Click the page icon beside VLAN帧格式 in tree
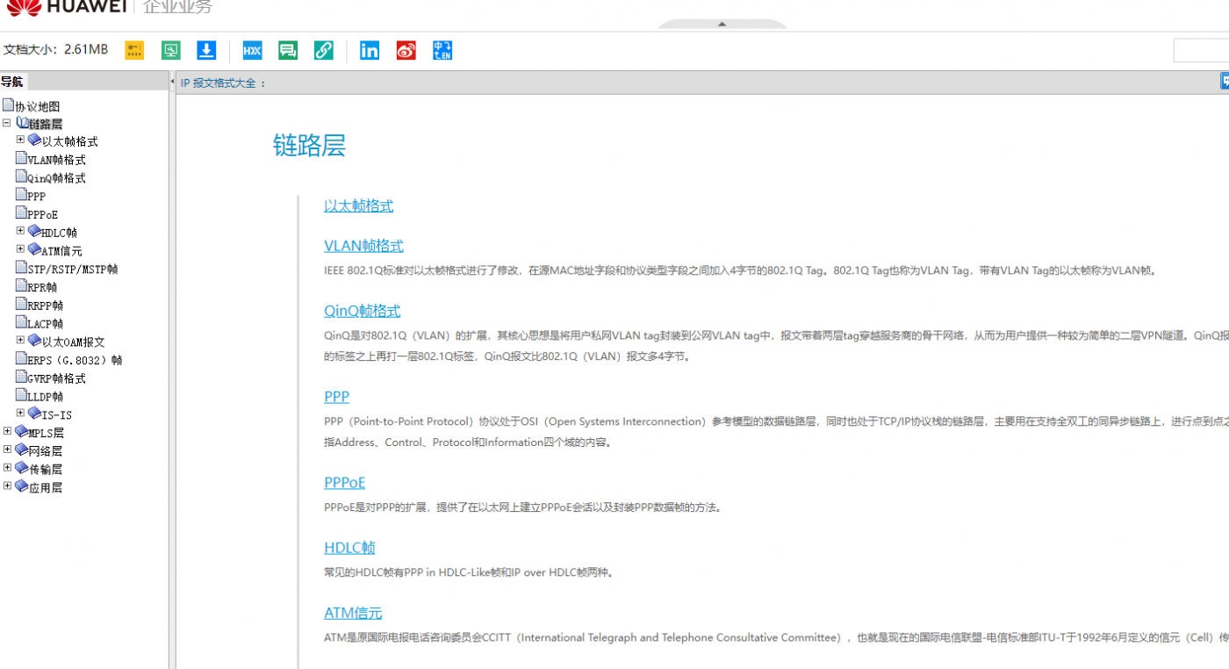The height and width of the screenshot is (669, 1229). click(21, 158)
